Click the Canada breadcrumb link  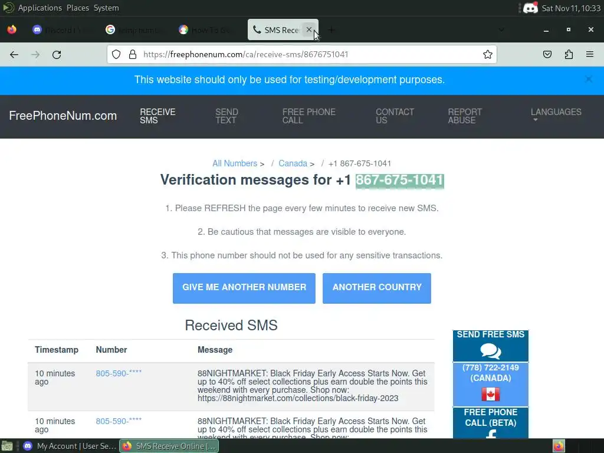pyautogui.click(x=293, y=163)
